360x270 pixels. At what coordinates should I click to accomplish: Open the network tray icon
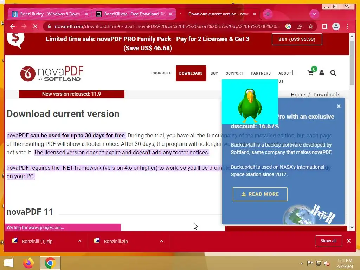319,263
